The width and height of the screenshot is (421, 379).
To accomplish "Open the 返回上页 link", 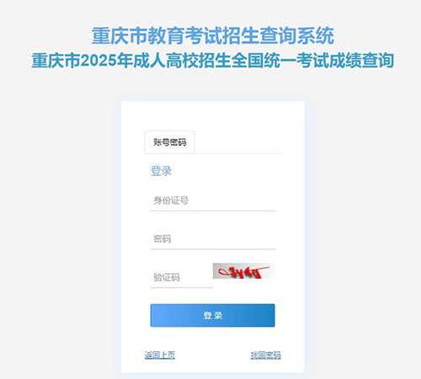I will tap(160, 355).
